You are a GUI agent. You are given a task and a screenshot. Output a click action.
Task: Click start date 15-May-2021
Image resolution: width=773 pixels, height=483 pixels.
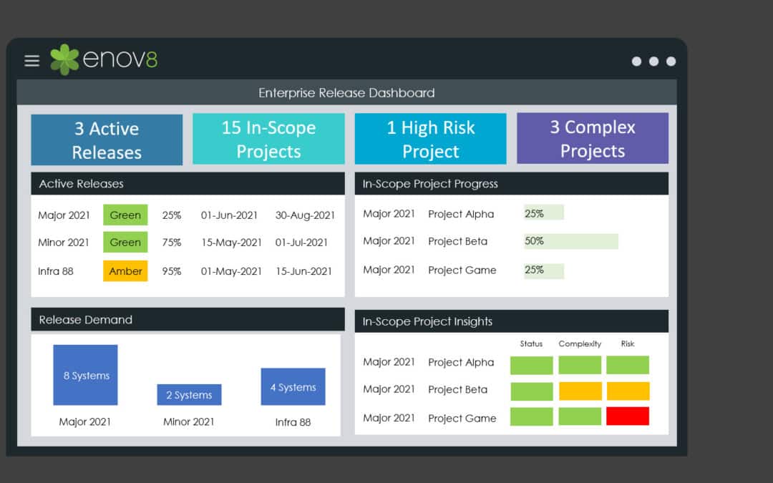[231, 243]
